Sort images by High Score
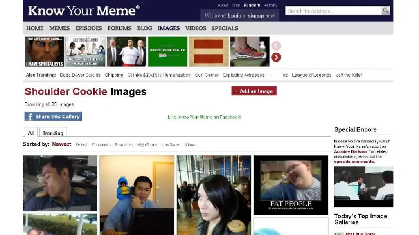The image size is (419, 235). click(x=147, y=144)
